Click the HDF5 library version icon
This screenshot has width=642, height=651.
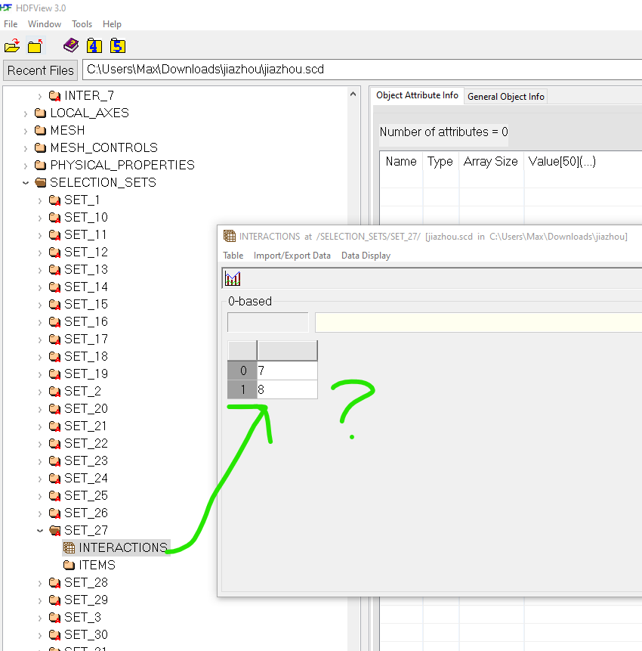118,45
